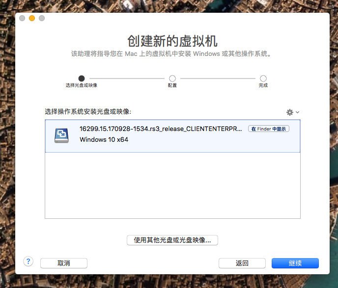Expand the chevron beside the gear

tap(298, 112)
